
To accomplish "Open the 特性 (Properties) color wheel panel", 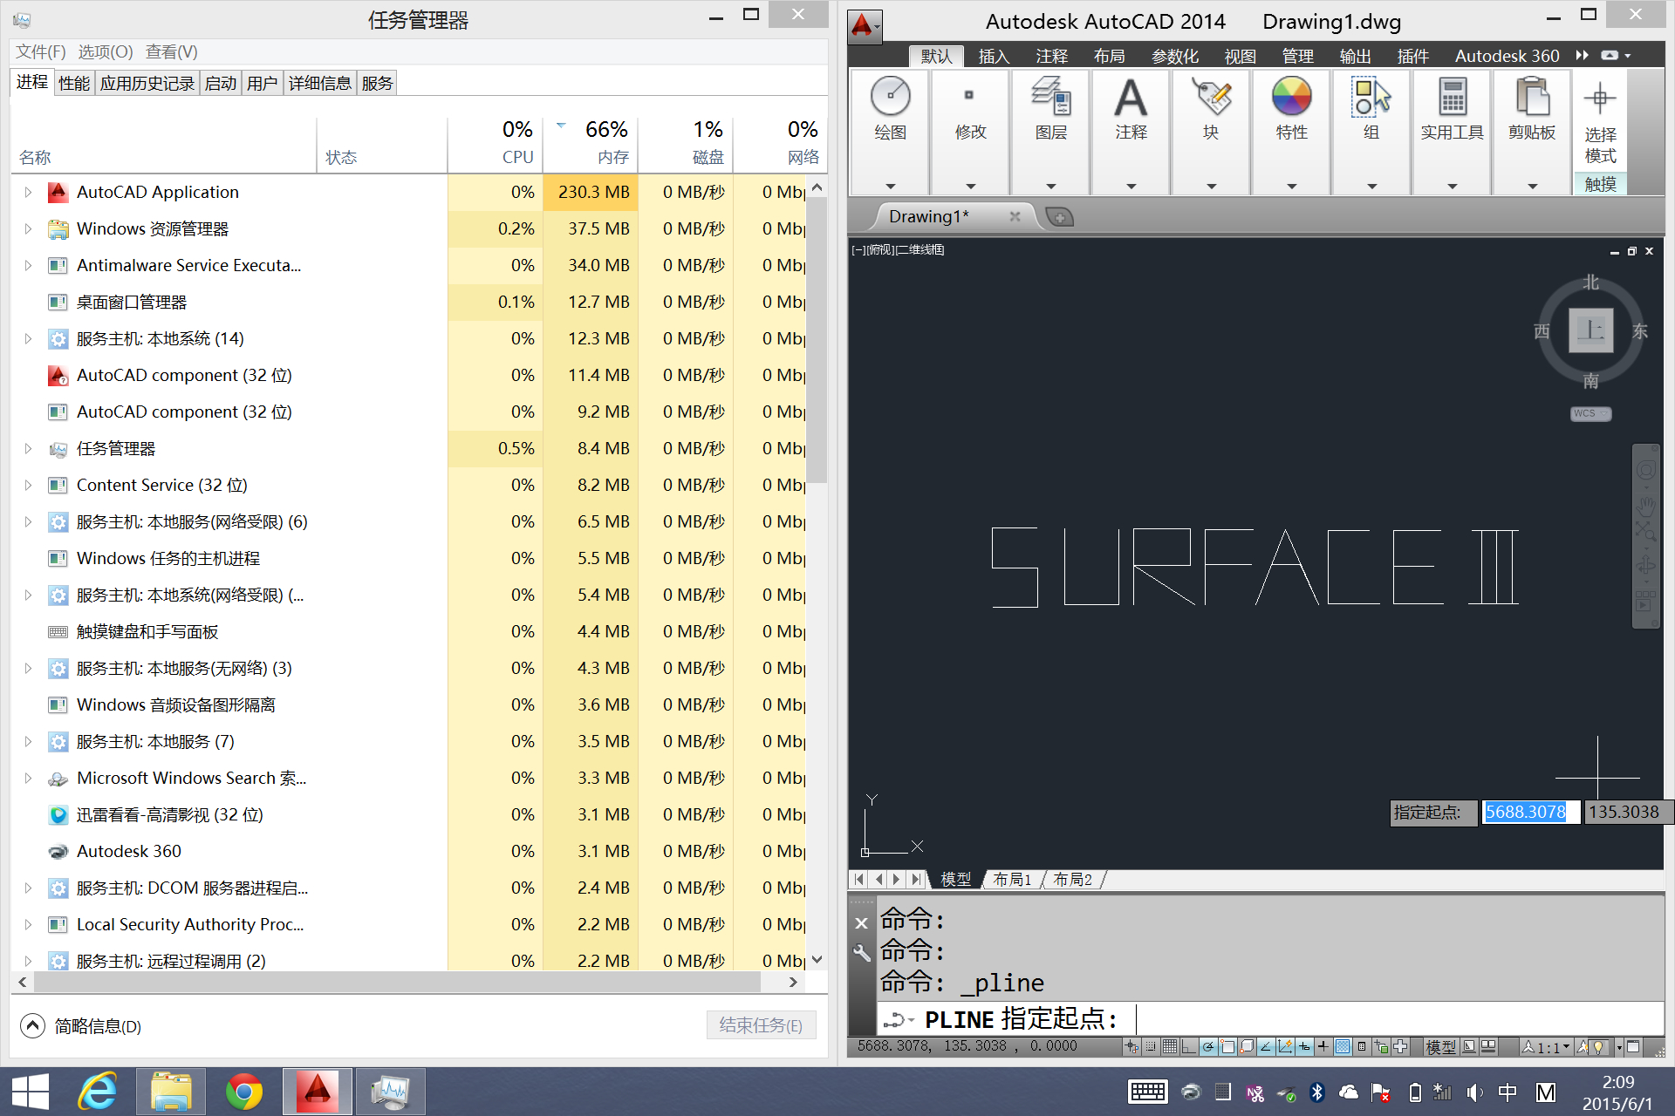I will tap(1291, 132).
